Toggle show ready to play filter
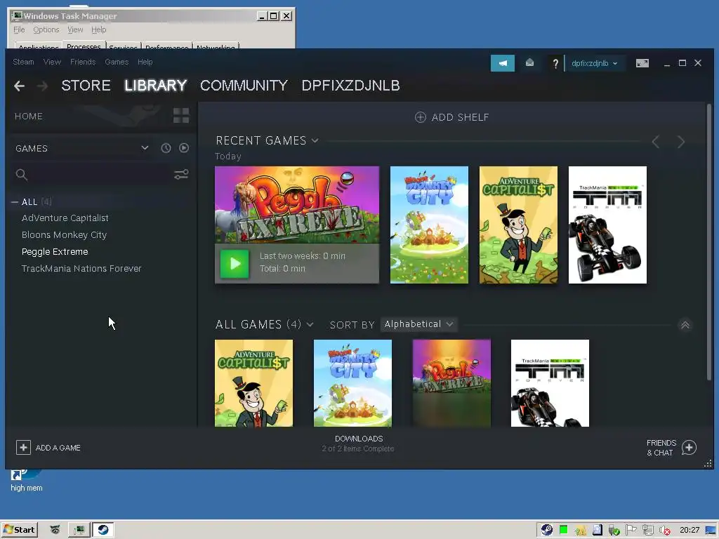The image size is (719, 539). click(184, 148)
